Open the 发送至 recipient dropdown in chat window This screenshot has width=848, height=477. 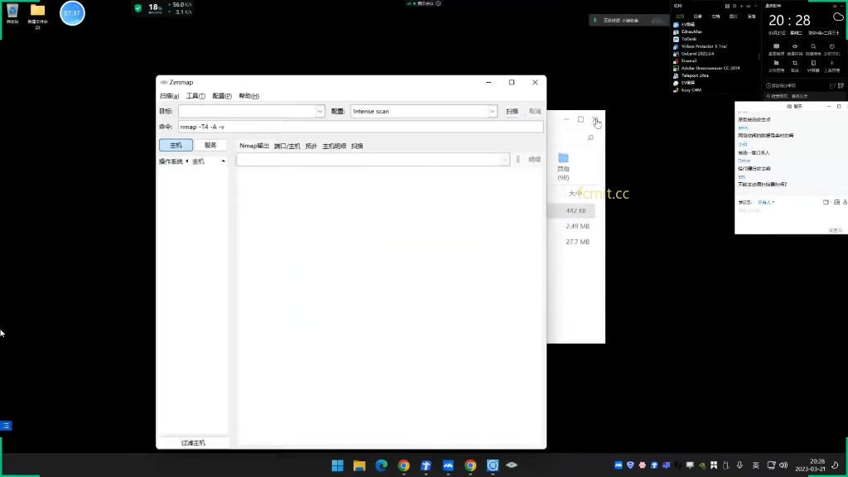click(766, 202)
